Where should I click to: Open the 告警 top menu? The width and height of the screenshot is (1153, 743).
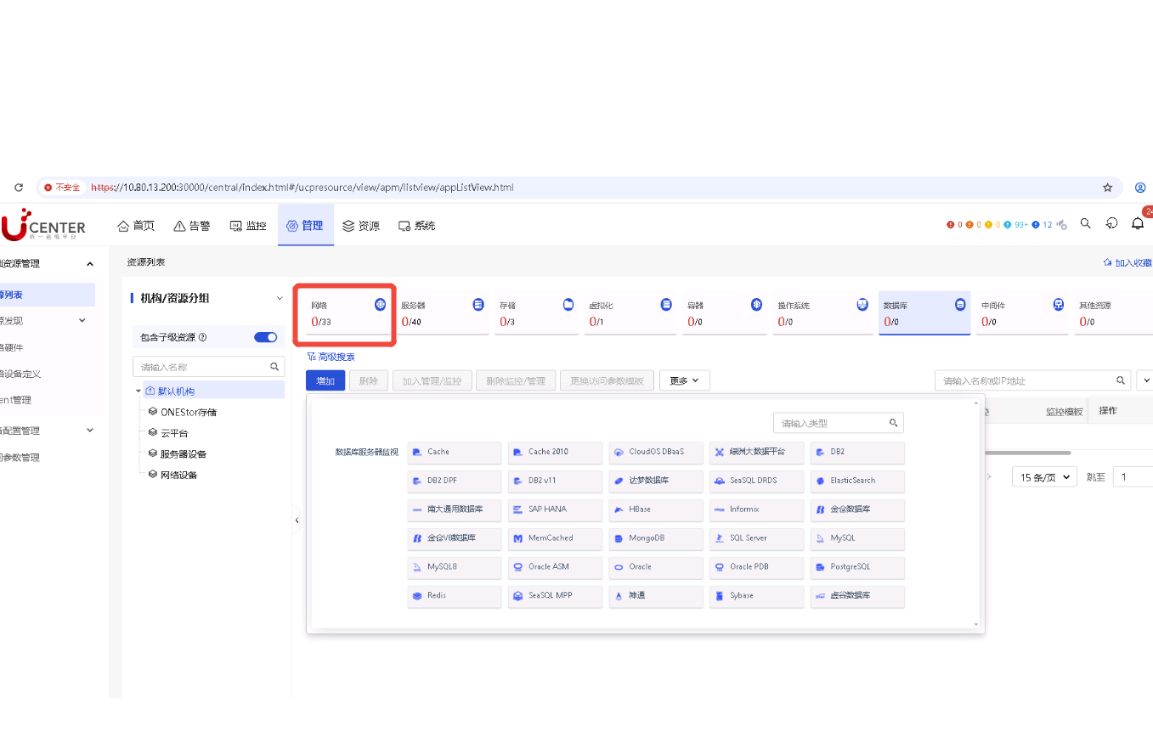point(192,226)
